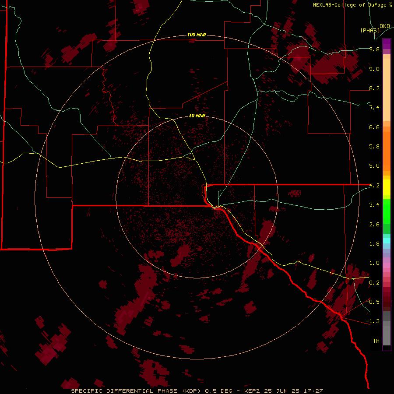The image size is (394, 394).
Task: Click the 8.2 scale value
Action: [x=374, y=88]
